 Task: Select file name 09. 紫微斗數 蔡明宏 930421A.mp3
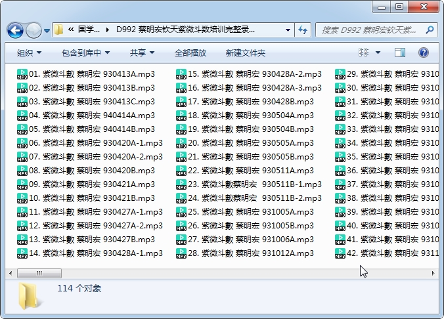[x=92, y=184]
